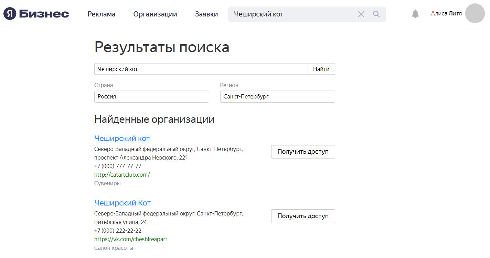
Task: Click the Алиса Литл account name
Action: tap(446, 13)
